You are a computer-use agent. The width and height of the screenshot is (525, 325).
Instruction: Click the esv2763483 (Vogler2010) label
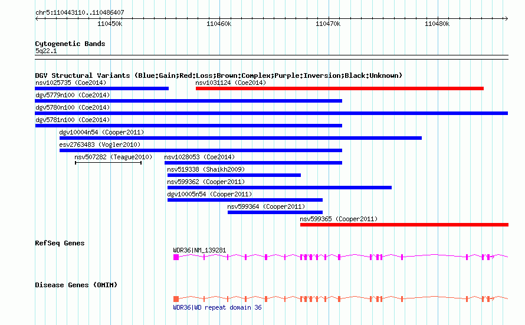tap(100, 145)
